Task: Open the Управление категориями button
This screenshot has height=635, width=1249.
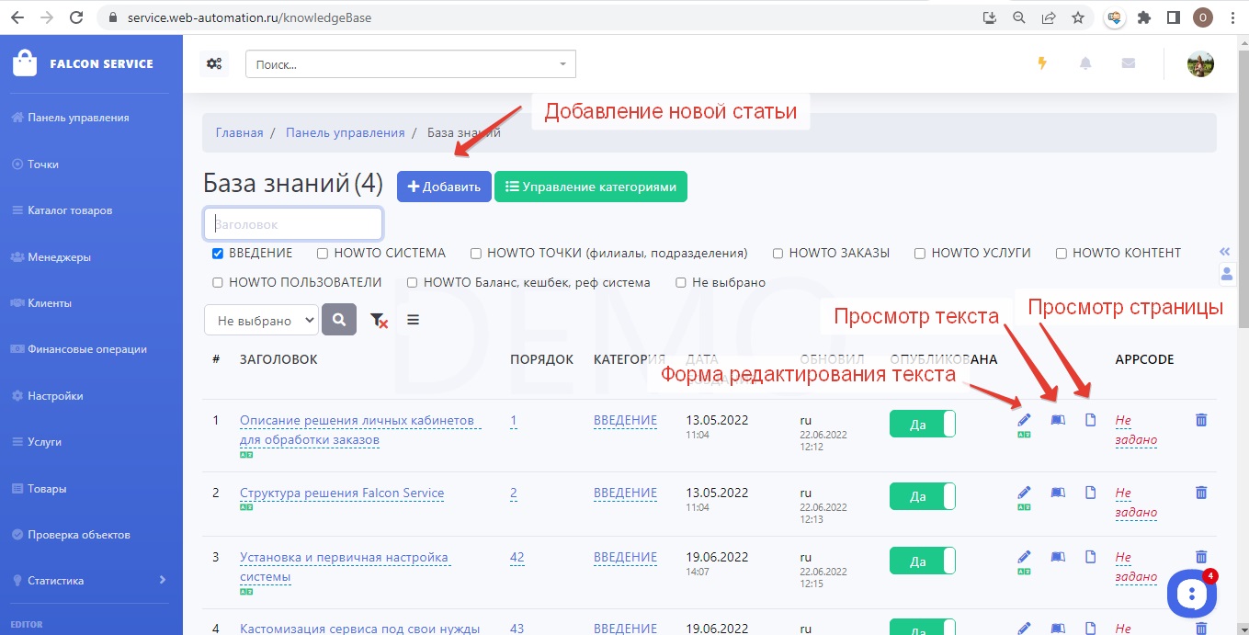Action: (590, 187)
